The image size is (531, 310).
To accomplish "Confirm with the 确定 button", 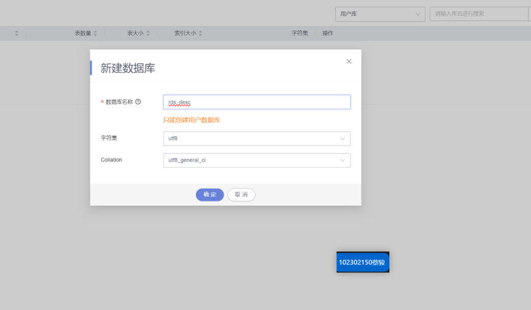I will point(209,195).
